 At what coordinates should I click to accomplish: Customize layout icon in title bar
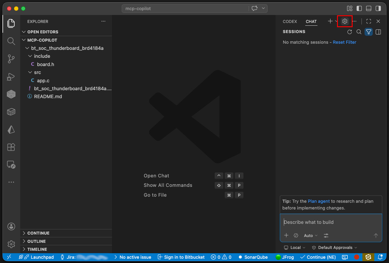350,9
